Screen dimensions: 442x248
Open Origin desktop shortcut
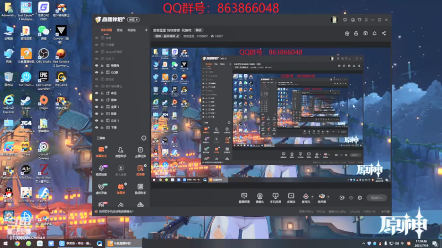[x=44, y=103]
